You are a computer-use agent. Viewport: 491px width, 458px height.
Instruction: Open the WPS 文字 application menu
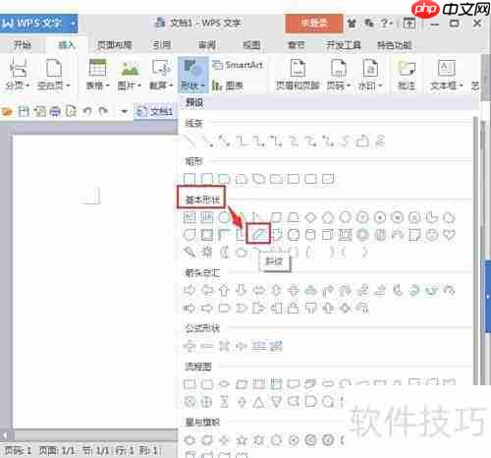coord(38,24)
